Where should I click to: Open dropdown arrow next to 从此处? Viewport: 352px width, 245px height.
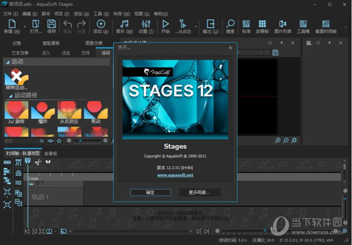pos(196,26)
